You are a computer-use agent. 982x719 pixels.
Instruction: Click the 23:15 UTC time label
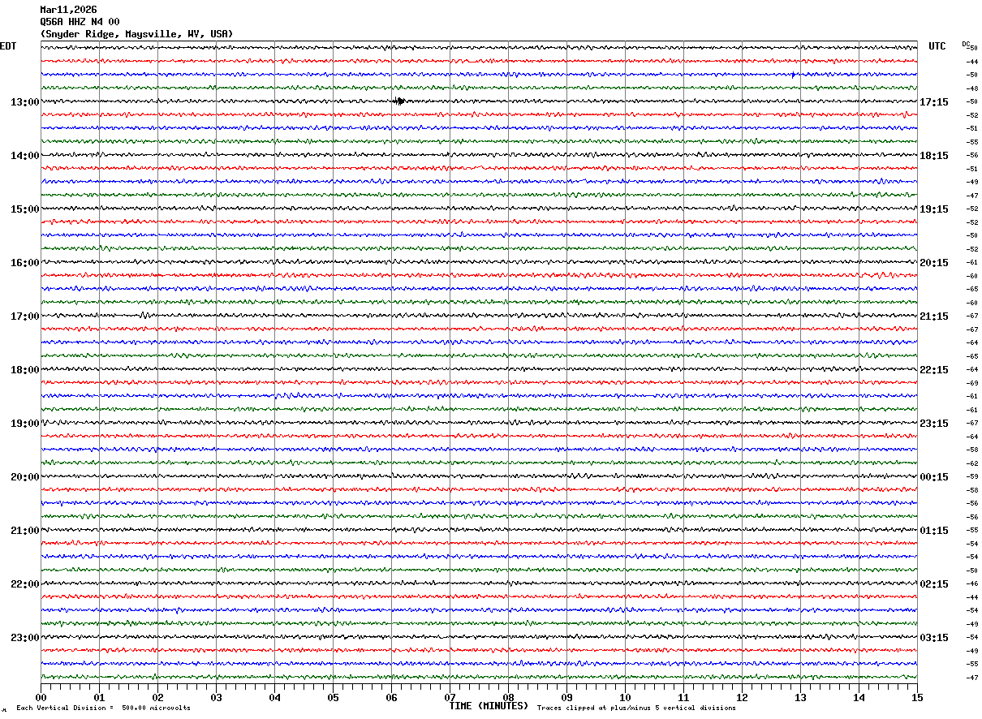click(933, 424)
